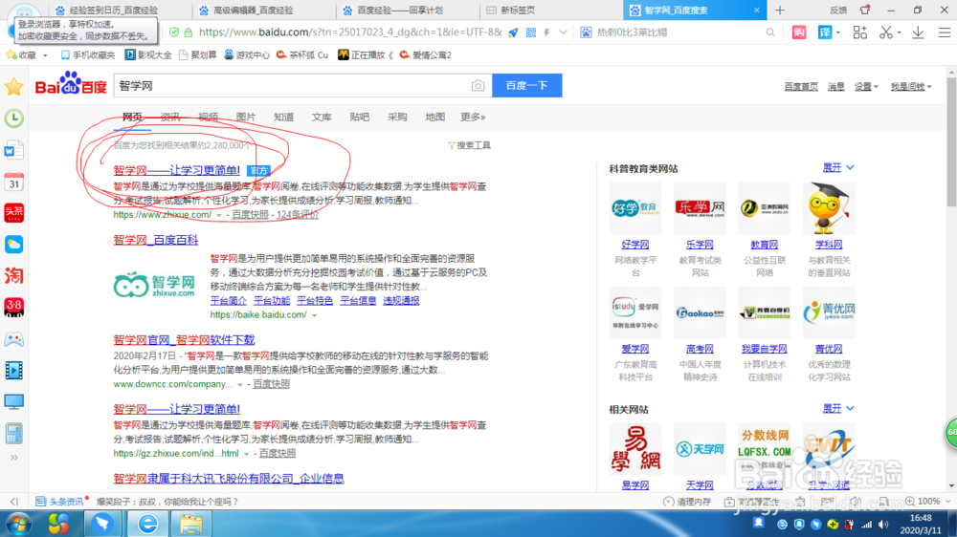This screenshot has width=957, height=537.
Task: Click the QR code icon in address bar
Action: tap(531, 32)
